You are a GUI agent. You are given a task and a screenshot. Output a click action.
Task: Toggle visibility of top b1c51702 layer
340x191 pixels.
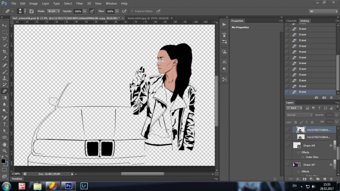click(x=288, y=130)
